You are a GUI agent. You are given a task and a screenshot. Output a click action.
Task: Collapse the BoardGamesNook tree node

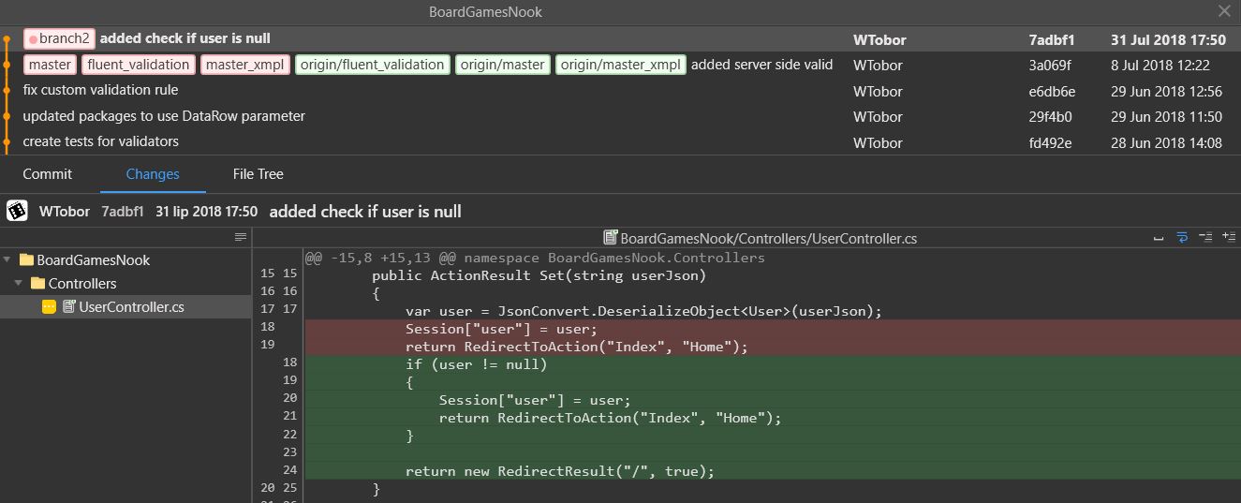pos(7,260)
